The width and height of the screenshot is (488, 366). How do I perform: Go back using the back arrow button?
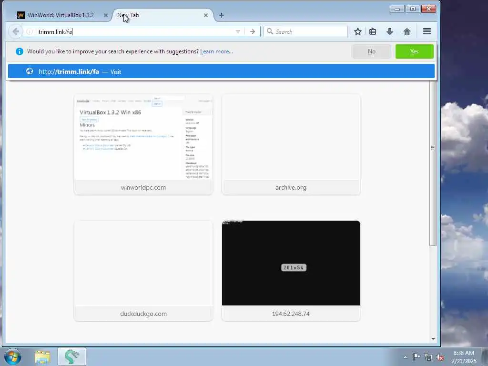(16, 31)
